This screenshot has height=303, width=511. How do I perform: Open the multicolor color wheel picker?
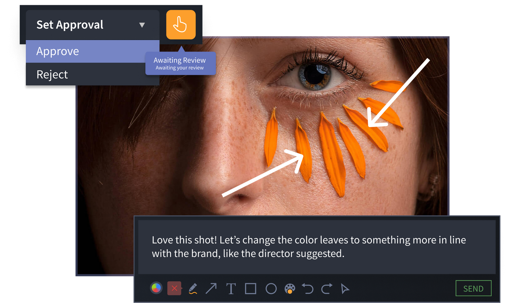click(156, 288)
